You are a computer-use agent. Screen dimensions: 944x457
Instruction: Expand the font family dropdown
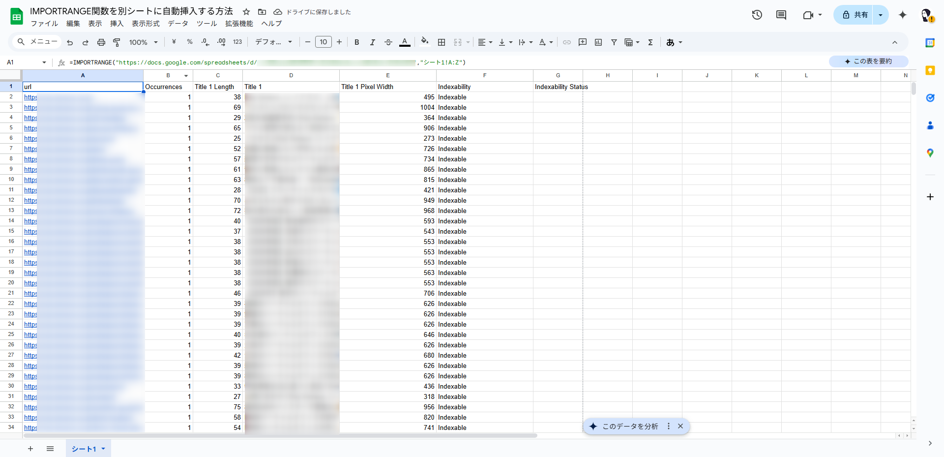(x=273, y=42)
